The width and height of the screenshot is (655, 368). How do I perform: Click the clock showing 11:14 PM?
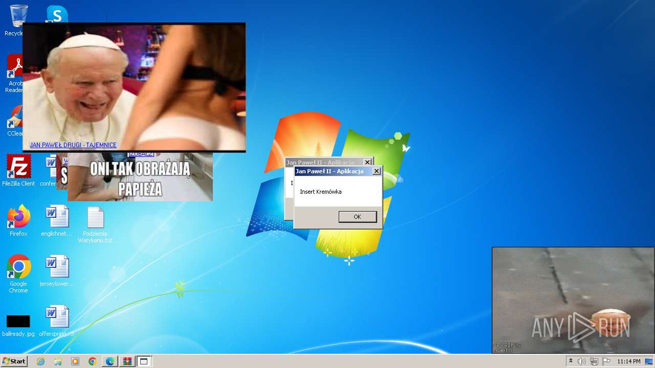(628, 361)
